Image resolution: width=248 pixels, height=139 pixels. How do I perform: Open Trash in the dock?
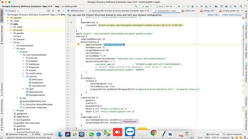click(187, 134)
